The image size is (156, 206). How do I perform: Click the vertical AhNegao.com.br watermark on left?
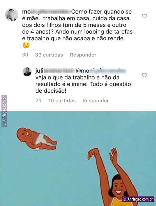point(4,111)
